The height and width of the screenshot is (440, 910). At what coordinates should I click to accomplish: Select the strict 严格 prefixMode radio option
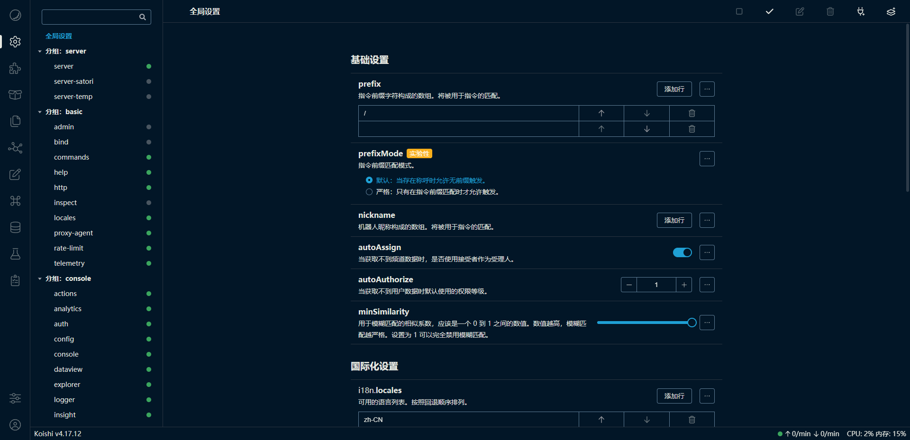[x=369, y=192]
